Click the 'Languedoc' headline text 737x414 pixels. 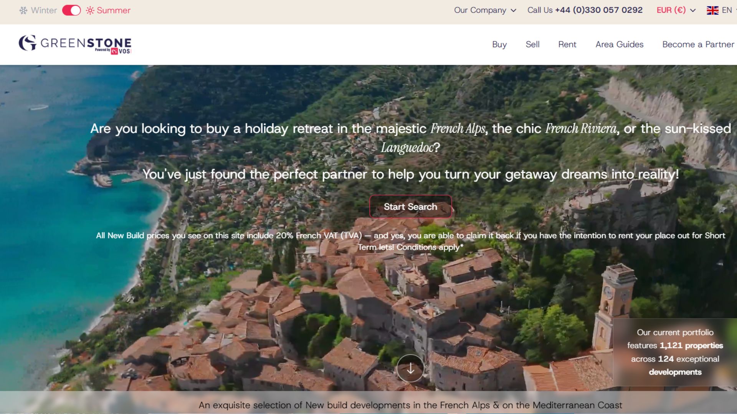pos(407,148)
